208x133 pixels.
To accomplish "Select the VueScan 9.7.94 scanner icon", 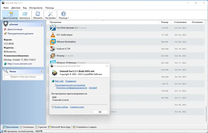I will click(x=53, y=49).
